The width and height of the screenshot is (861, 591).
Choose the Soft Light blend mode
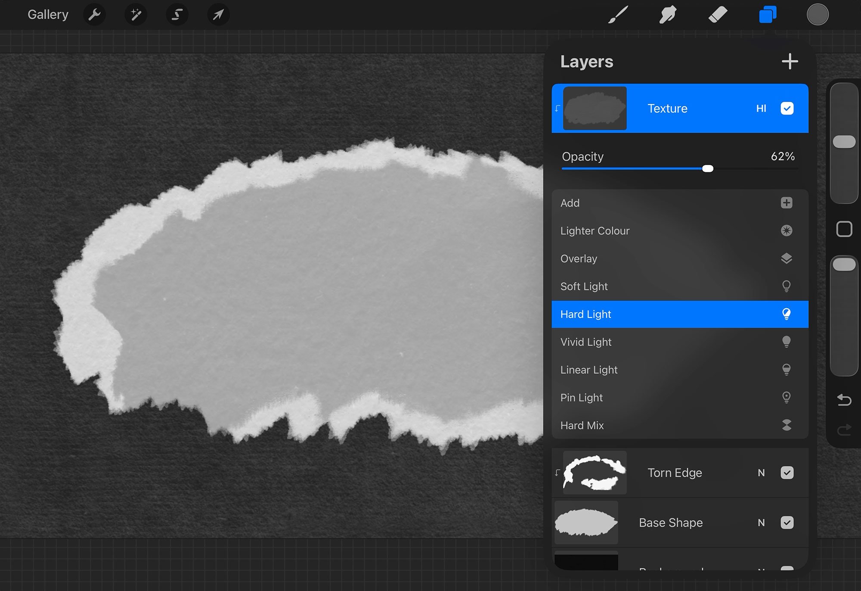point(680,286)
